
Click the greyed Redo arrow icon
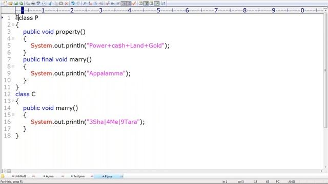(78, 4)
